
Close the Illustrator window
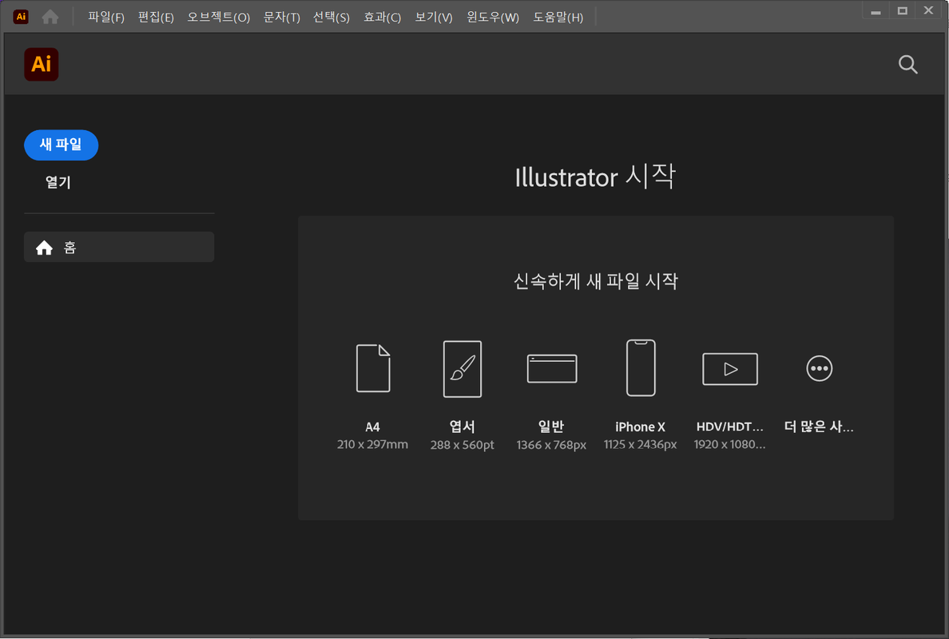tap(928, 10)
